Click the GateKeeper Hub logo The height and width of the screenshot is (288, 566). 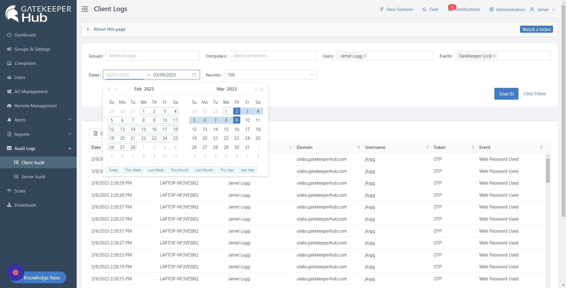[38, 13]
